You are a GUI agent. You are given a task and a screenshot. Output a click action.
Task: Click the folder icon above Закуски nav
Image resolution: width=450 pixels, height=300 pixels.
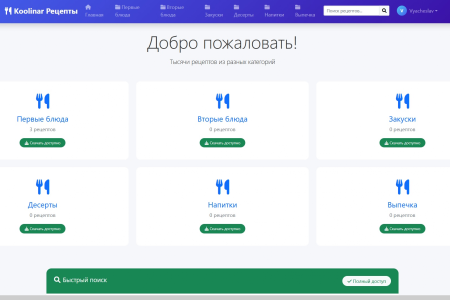click(207, 7)
